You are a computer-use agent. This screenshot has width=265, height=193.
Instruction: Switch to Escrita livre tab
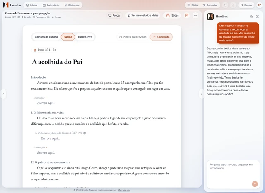click(85, 37)
